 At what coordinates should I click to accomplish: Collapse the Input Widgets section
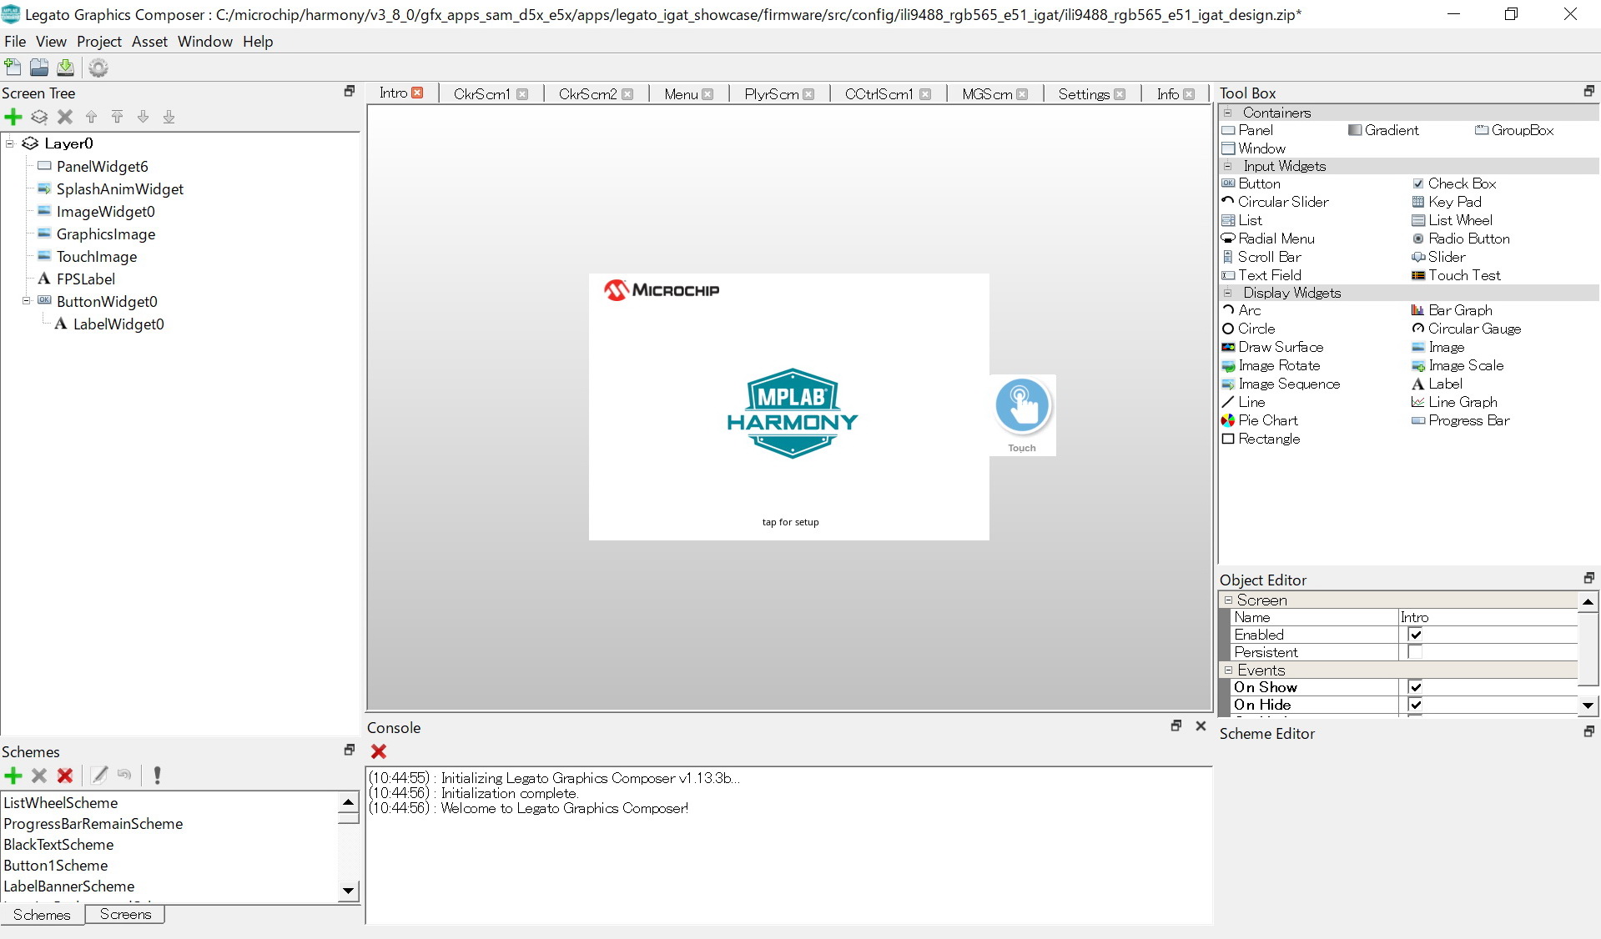click(1227, 166)
